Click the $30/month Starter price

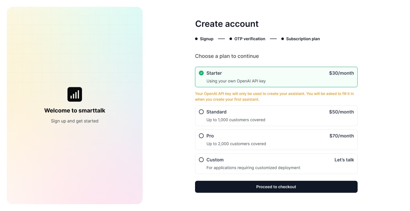point(341,73)
